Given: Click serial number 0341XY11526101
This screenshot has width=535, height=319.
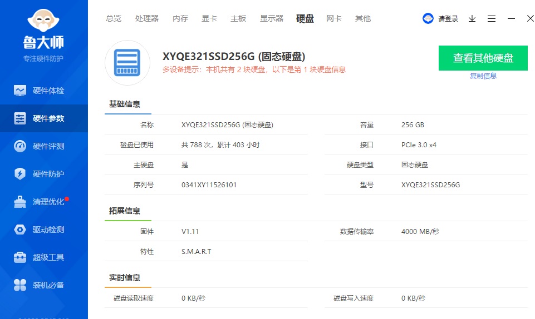Looking at the screenshot, I should pos(209,185).
